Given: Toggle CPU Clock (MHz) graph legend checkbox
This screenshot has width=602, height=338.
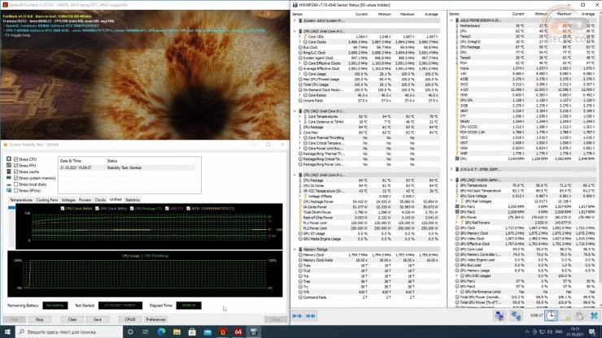Looking at the screenshot, I should click(x=63, y=208).
